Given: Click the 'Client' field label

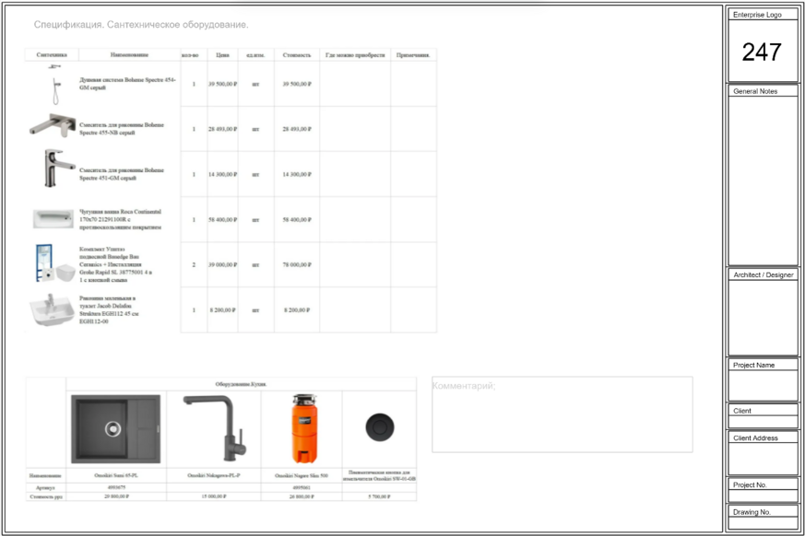Looking at the screenshot, I should [x=742, y=411].
